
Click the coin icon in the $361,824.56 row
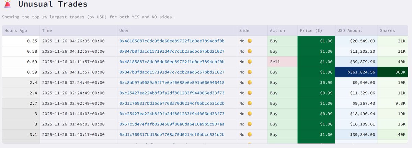pyautogui.click(x=250, y=72)
